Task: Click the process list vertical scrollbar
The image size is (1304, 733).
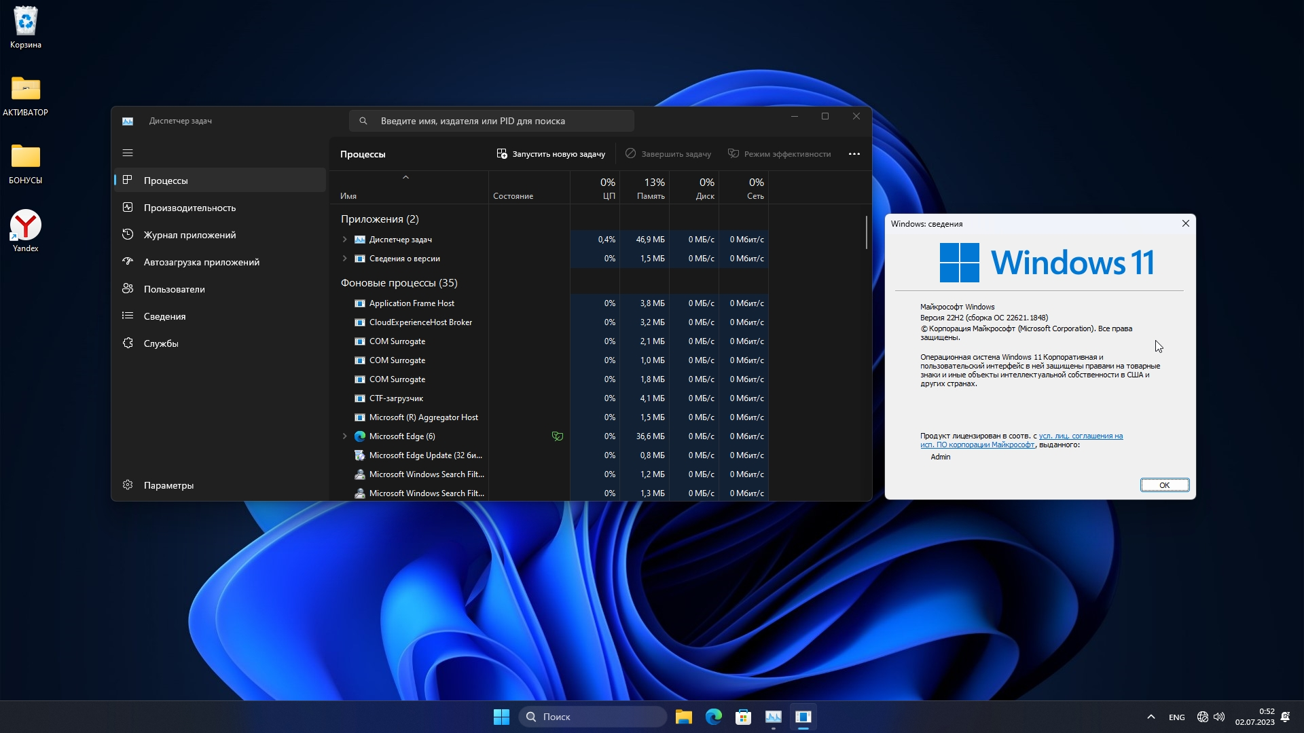Action: (x=867, y=233)
